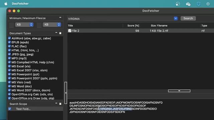The width and height of the screenshot is (214, 120).
Task: Click the leftmost round menu bar icon
Action: pyautogui.click(x=178, y=4)
